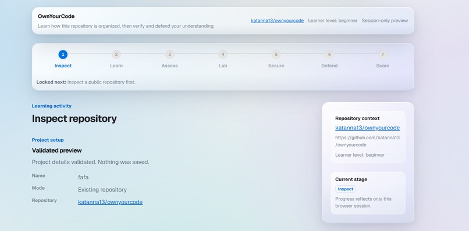Click the 'Repository' field label
The width and height of the screenshot is (469, 231).
tap(44, 200)
